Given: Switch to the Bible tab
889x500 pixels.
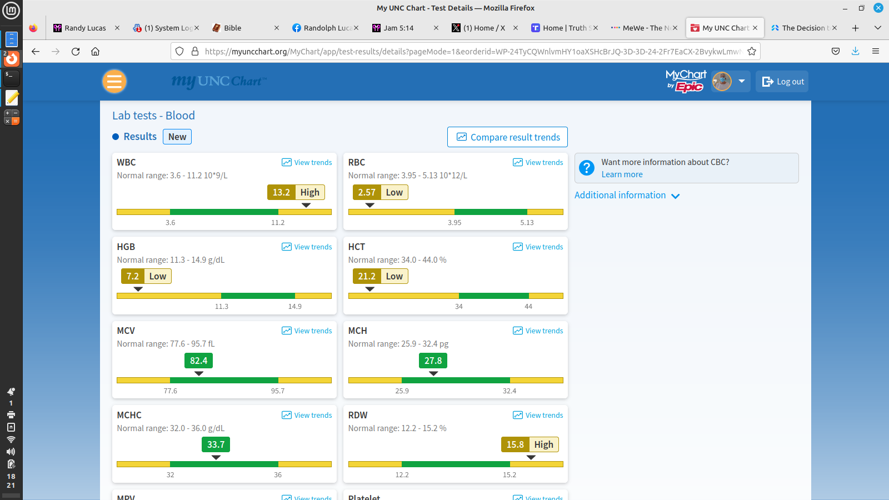Looking at the screenshot, I should click(233, 28).
